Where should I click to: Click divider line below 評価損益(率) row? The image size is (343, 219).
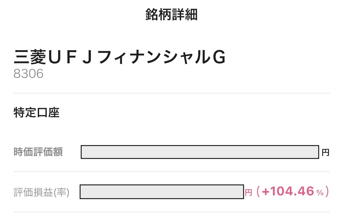pos(171,212)
